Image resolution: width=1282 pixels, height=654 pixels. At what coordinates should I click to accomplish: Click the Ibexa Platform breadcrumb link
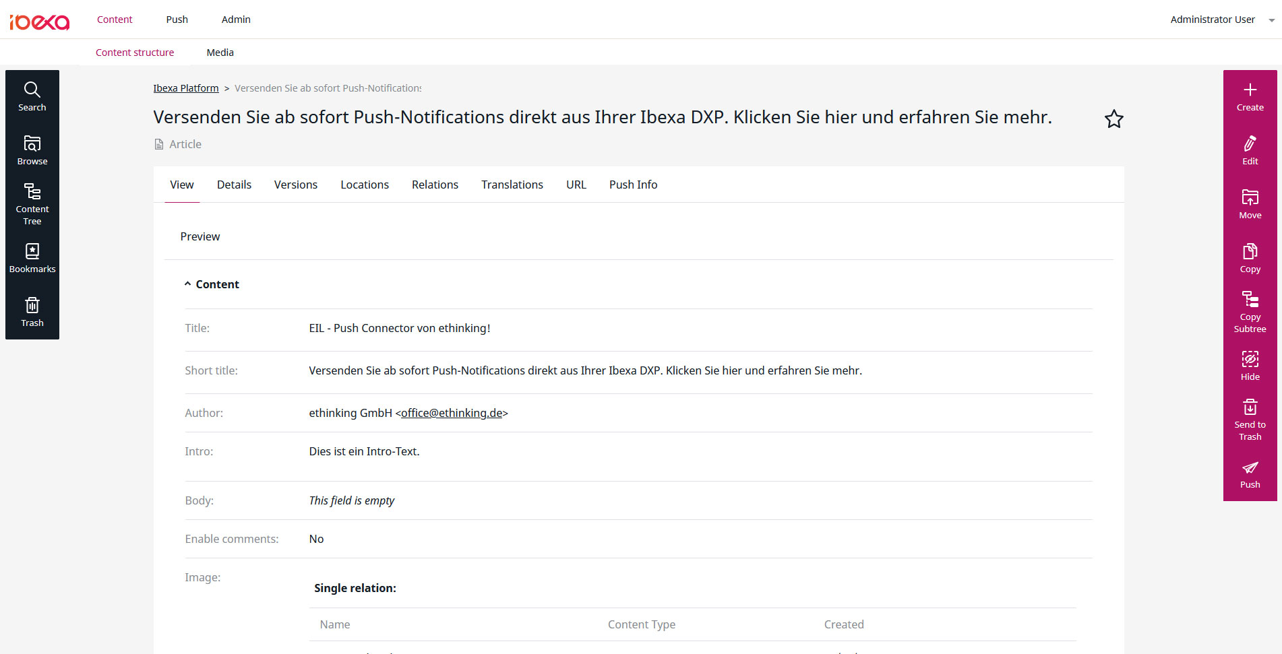tap(186, 88)
